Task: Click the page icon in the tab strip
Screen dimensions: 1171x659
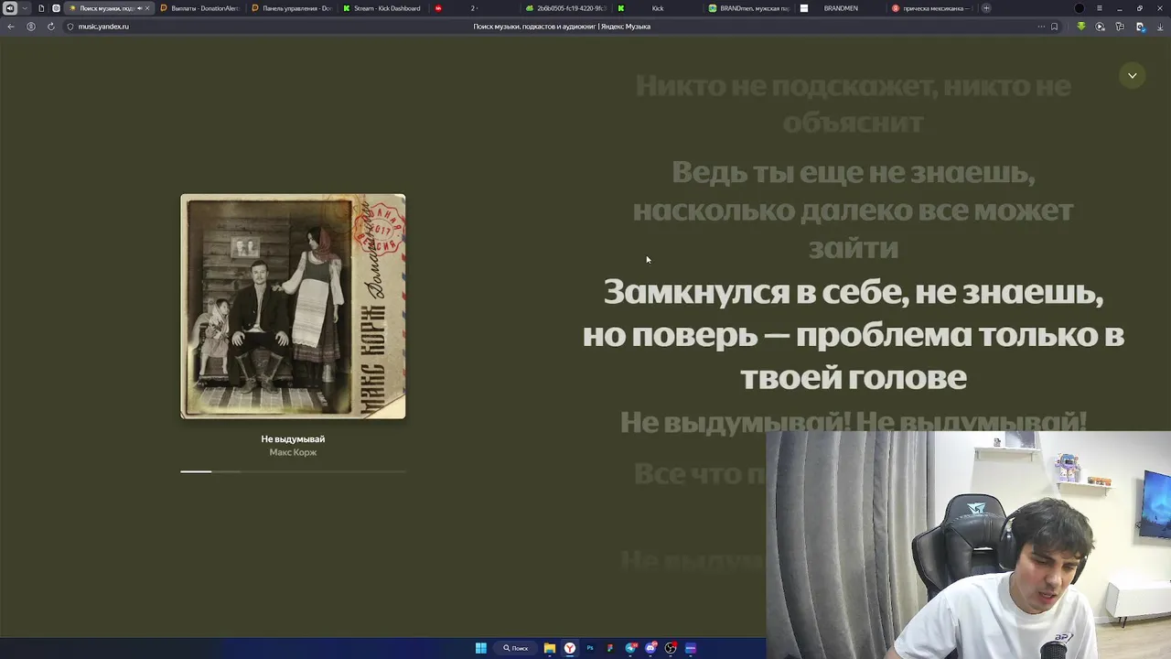Action: [41, 8]
